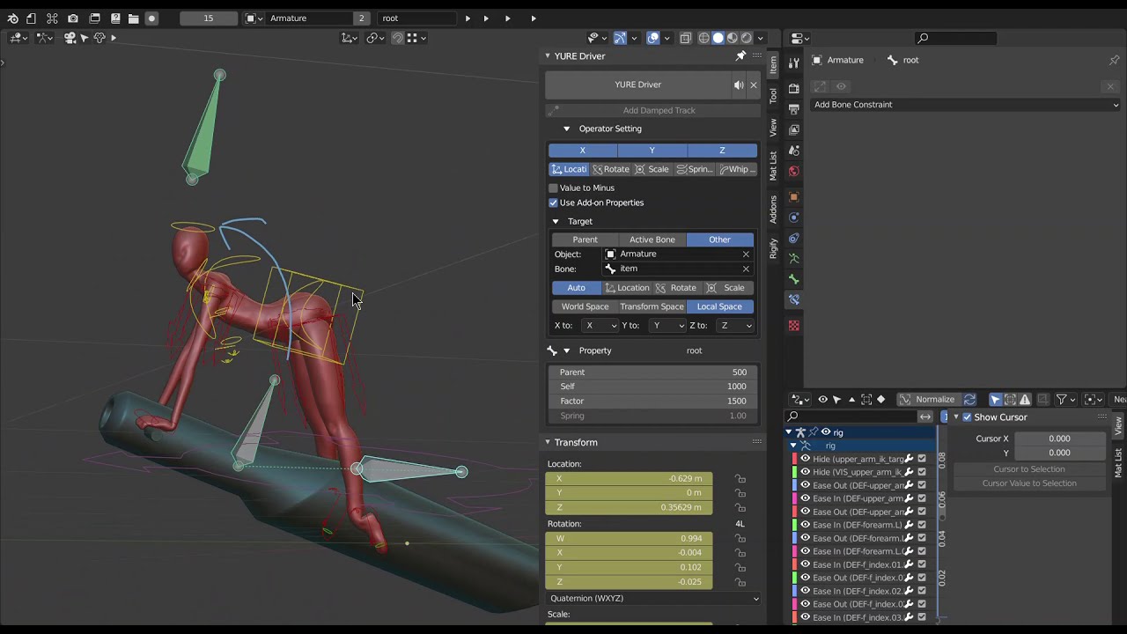Viewport: 1127px width, 634px height.
Task: Open the Add Bone Constraint dropdown
Action: click(x=965, y=105)
